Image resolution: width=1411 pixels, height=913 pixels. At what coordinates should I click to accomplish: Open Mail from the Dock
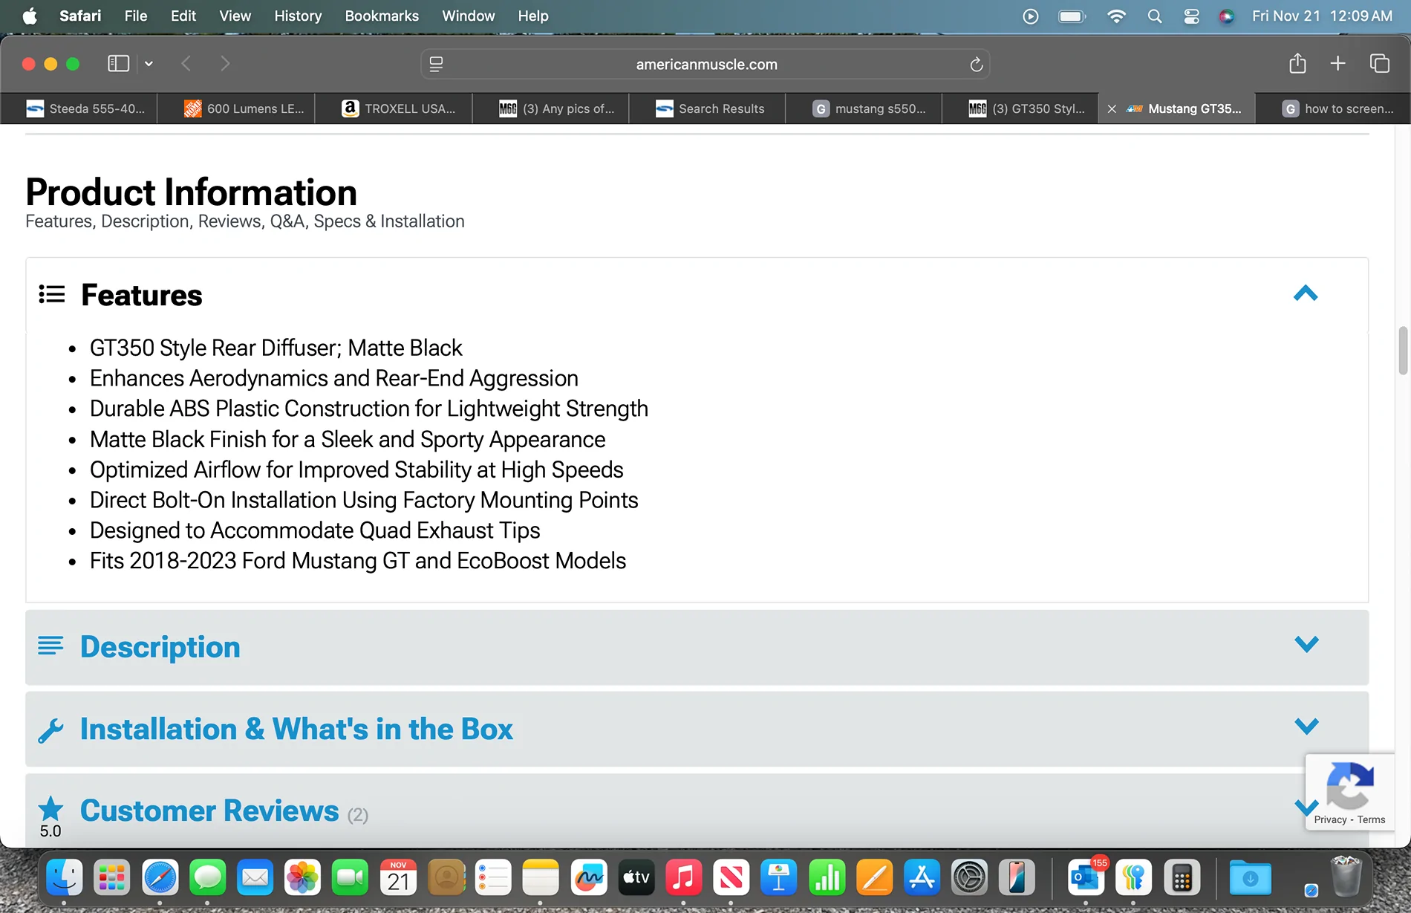[x=255, y=878]
